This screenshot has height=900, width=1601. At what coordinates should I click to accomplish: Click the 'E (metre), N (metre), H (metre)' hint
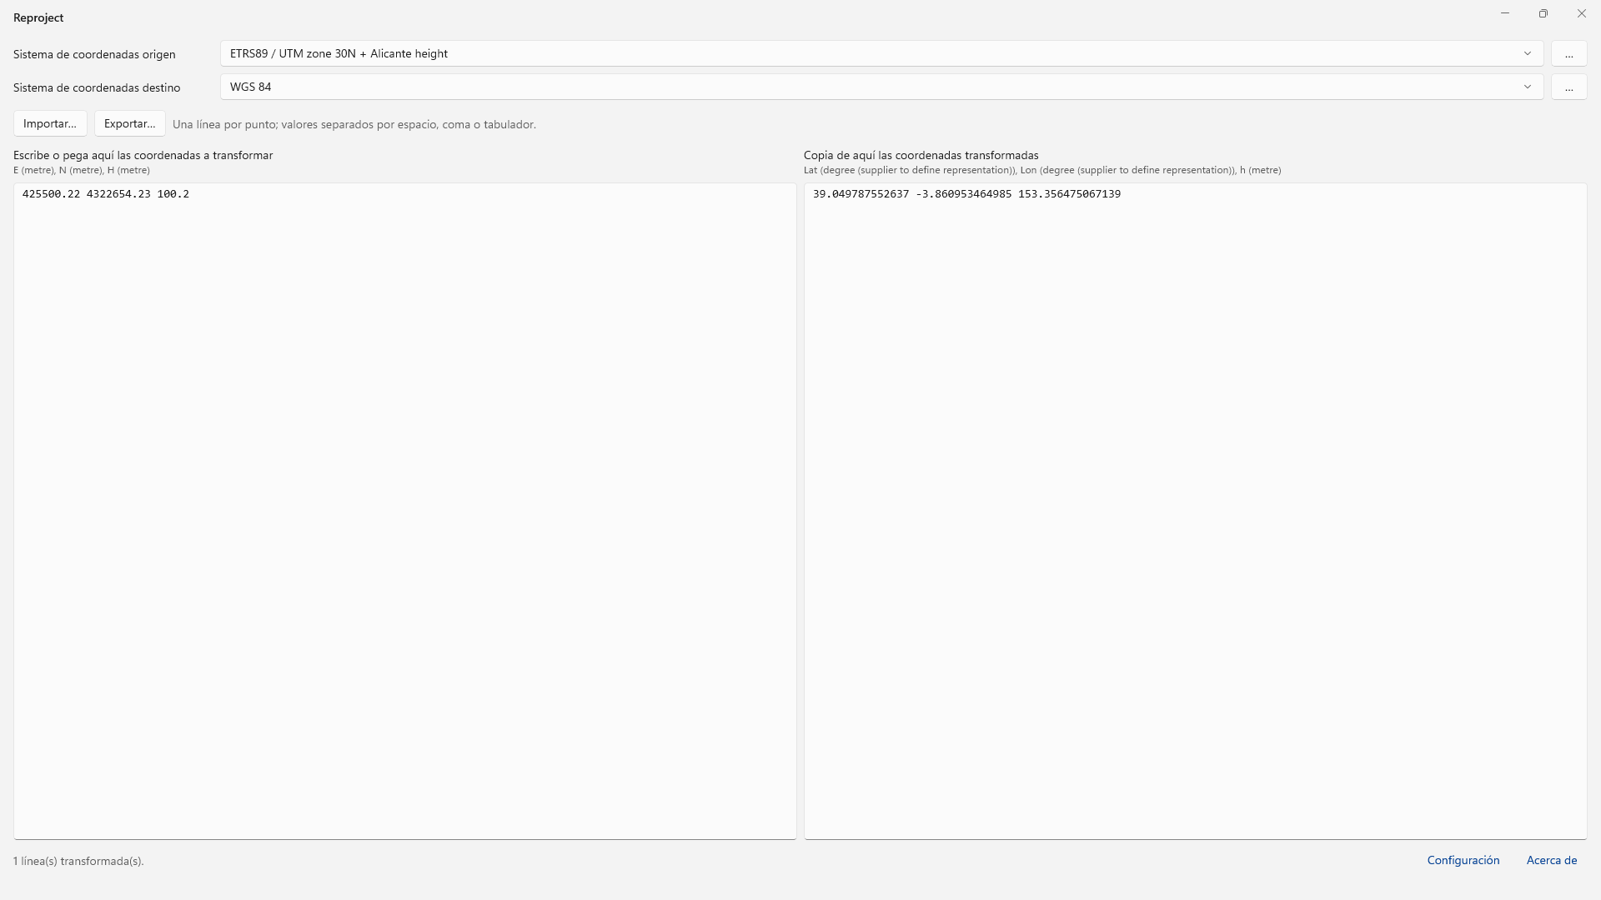coord(82,170)
